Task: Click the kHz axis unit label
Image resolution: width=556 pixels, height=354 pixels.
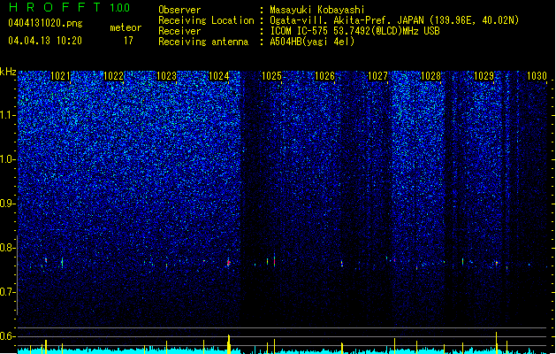Action: [8, 72]
